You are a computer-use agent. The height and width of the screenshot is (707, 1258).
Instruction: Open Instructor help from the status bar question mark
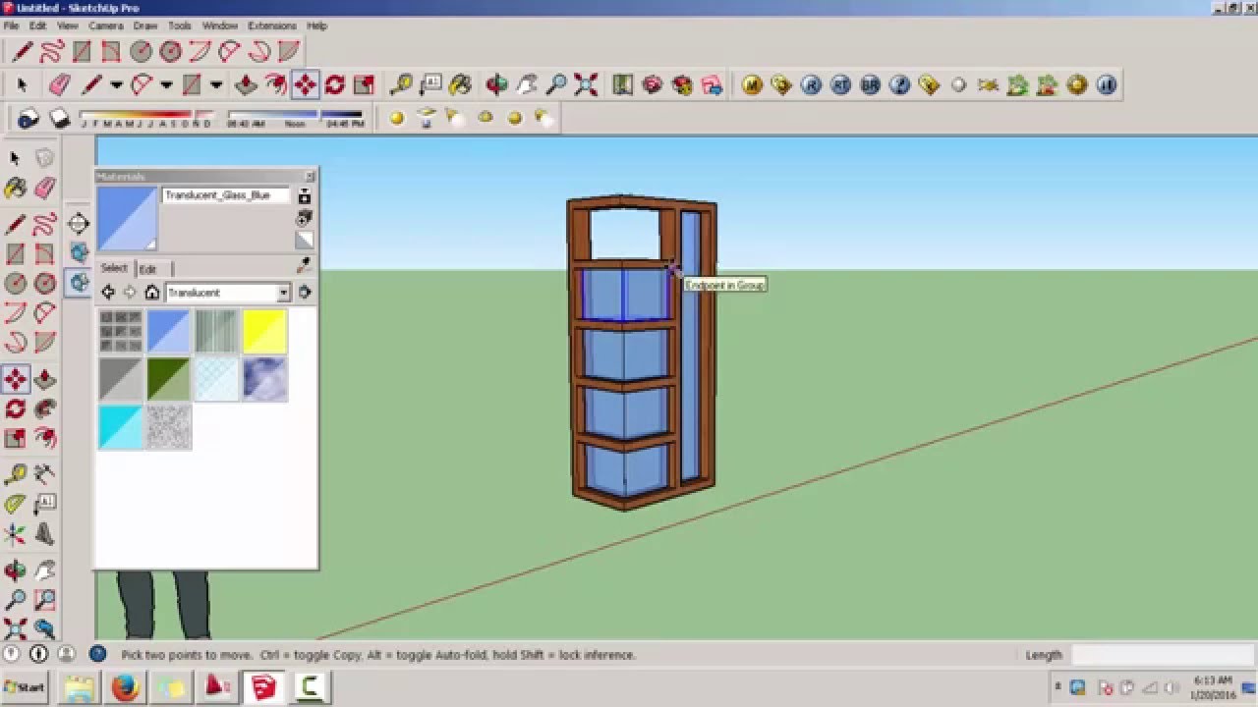tap(97, 654)
